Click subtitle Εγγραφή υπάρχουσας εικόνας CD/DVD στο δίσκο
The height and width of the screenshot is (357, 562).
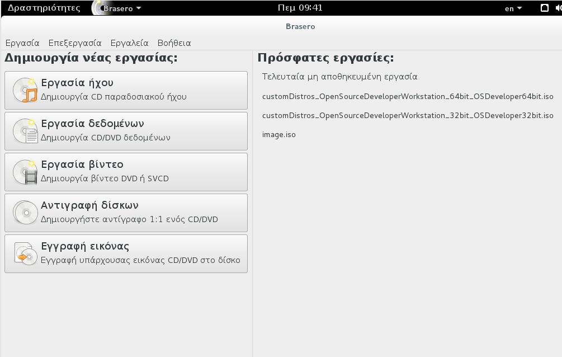(x=140, y=260)
